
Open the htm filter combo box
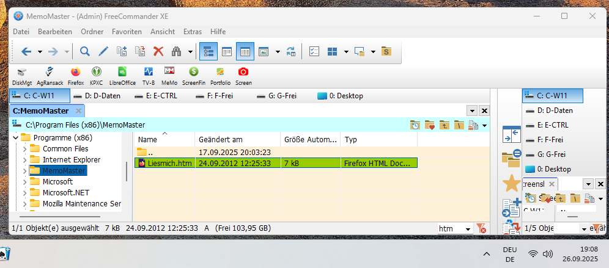(455, 229)
